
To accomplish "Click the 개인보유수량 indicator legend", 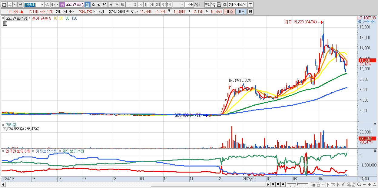I will (73, 151).
